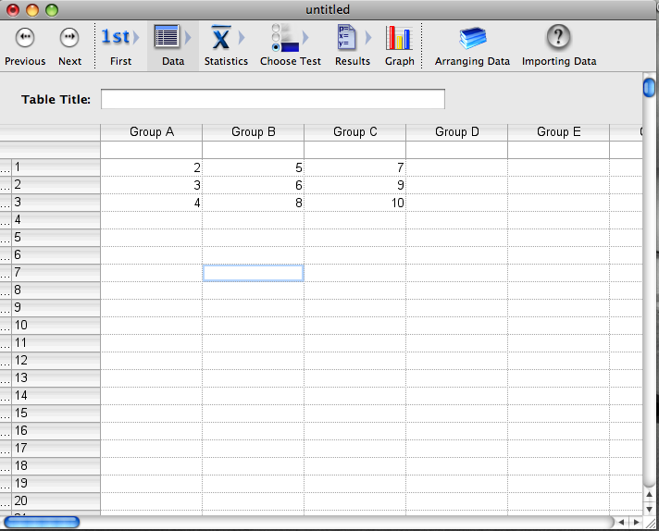
Task: Click the cell containing 10 in Group C
Action: (354, 203)
